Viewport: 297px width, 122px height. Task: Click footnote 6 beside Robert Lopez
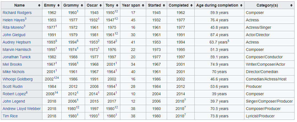27,93
